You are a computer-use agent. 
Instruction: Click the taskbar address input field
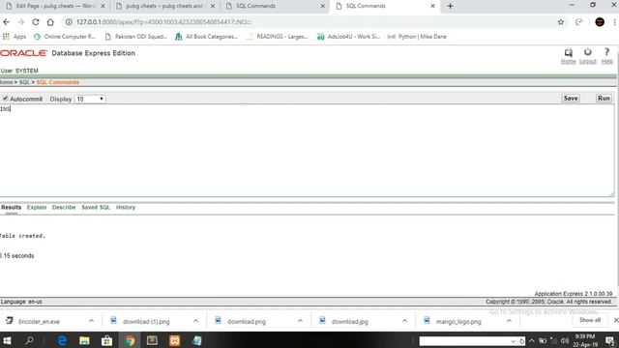coord(464,341)
